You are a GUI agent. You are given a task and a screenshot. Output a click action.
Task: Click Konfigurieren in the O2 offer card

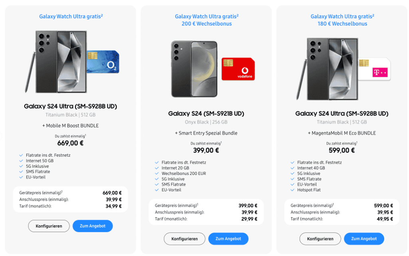(49, 226)
